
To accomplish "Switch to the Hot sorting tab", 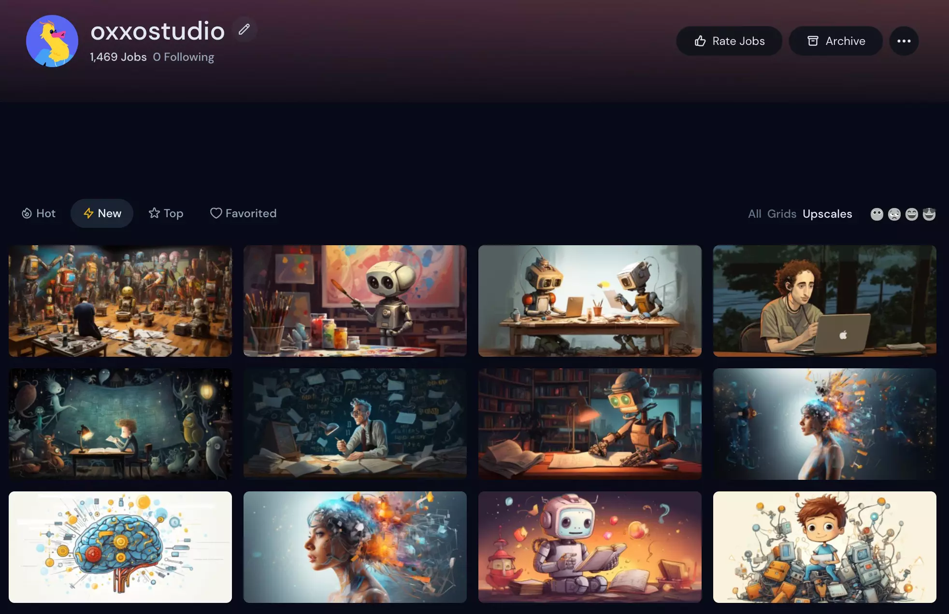I will tap(39, 213).
